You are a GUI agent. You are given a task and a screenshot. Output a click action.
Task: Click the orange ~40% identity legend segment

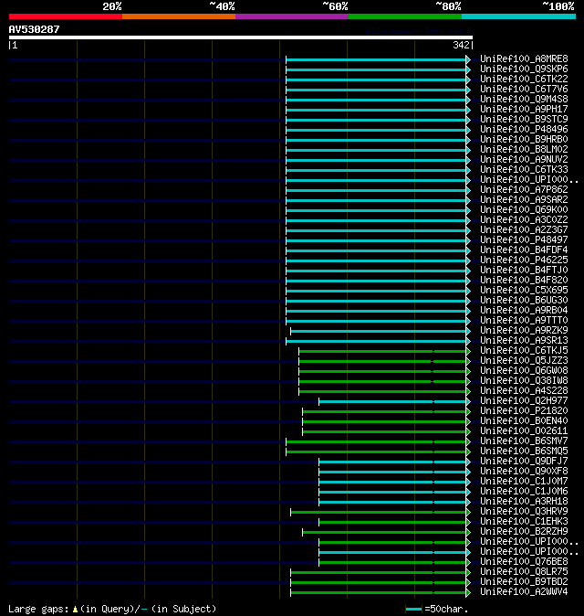point(179,16)
